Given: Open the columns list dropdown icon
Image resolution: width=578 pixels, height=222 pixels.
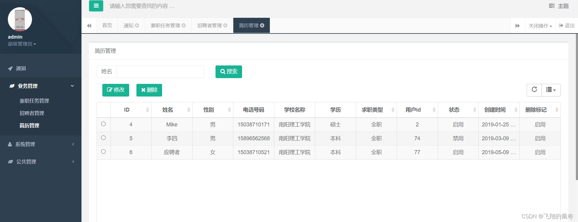Looking at the screenshot, I should click(x=551, y=90).
